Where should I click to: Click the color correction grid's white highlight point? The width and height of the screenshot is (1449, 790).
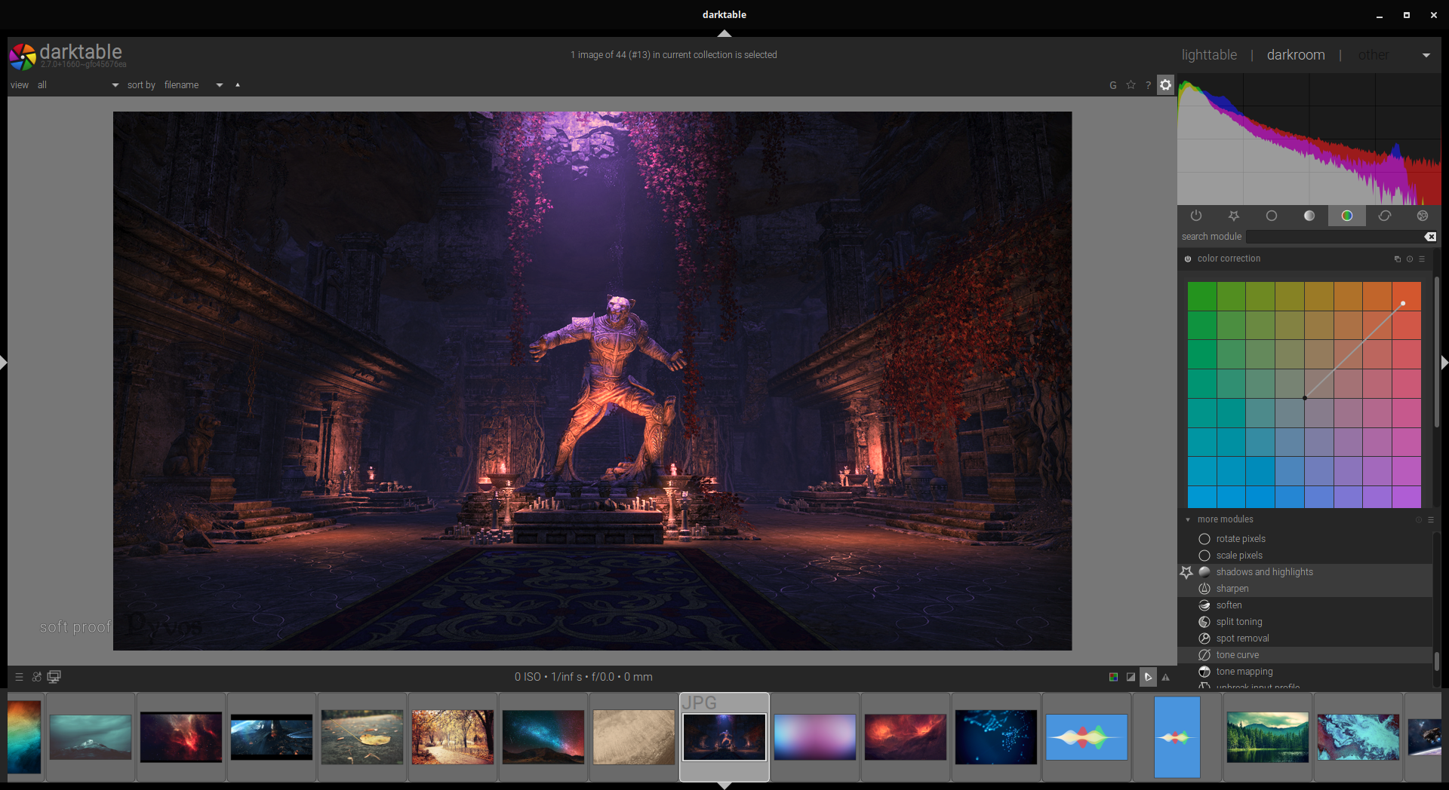[1403, 304]
